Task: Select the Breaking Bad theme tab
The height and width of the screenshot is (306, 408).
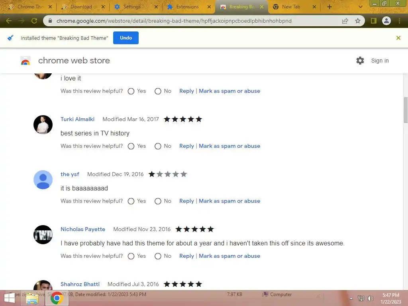Action: click(241, 7)
